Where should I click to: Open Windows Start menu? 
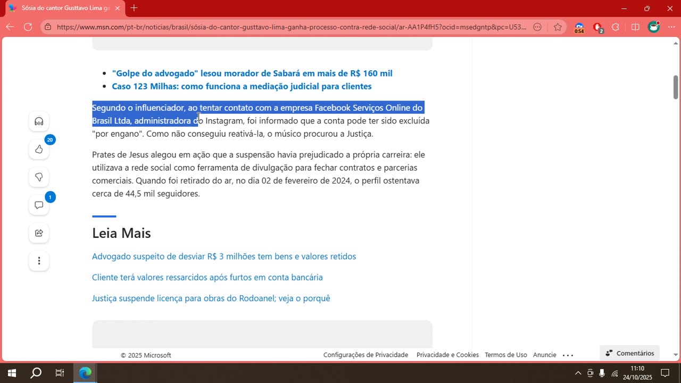click(12, 373)
